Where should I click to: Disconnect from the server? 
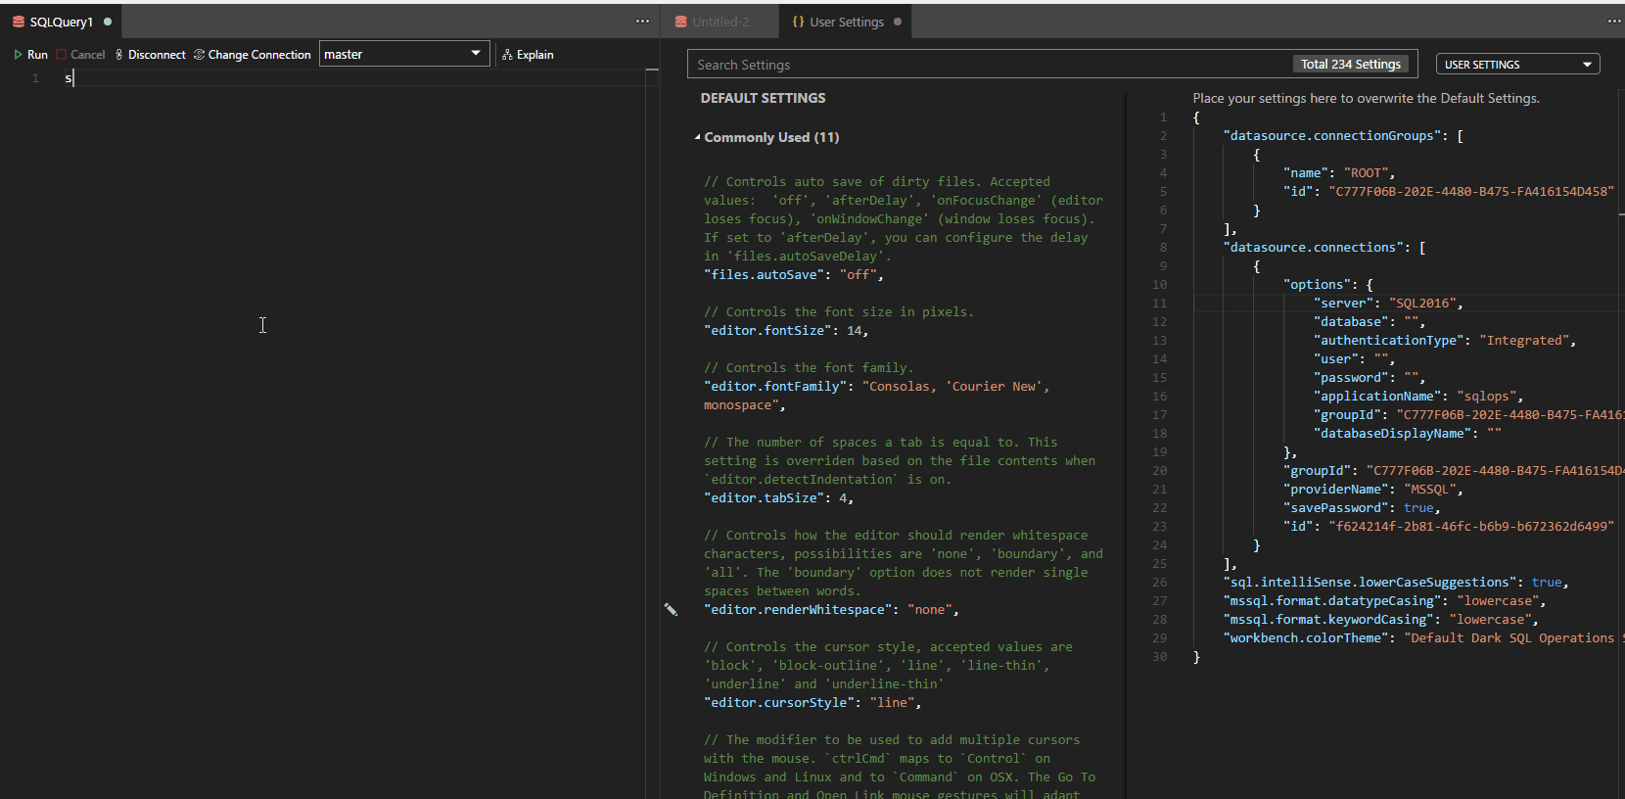(150, 55)
